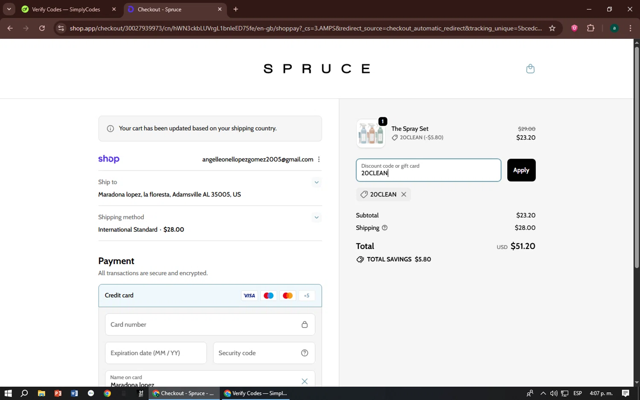Viewport: 640px width, 400px height.
Task: Switch to Verify Codes taskbar window
Action: [256, 393]
